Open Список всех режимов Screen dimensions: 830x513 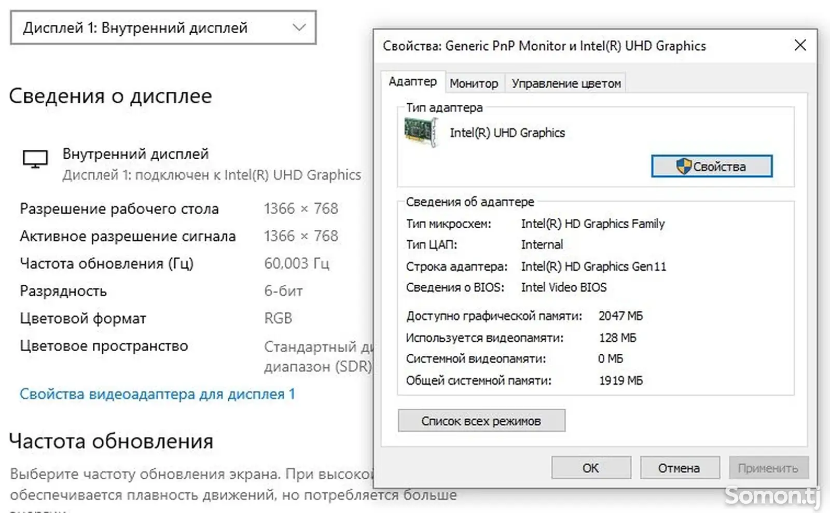[481, 421]
